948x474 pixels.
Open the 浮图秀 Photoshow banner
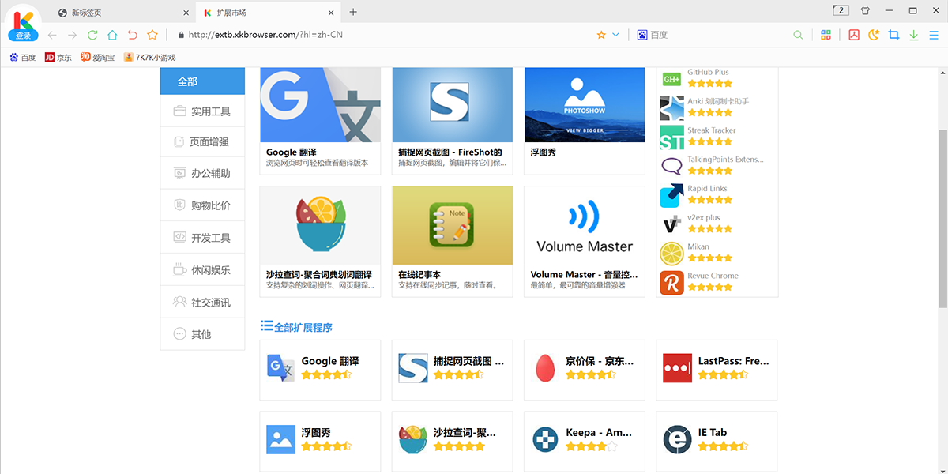click(585, 105)
